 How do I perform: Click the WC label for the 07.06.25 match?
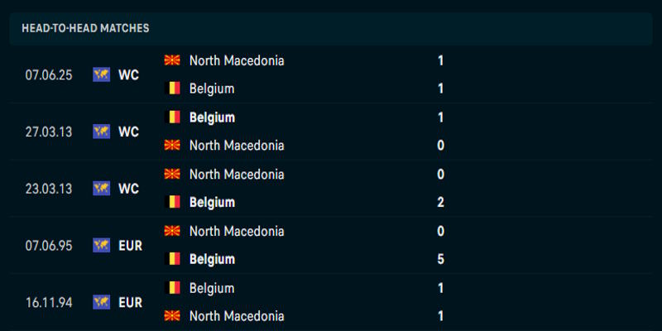coord(128,74)
